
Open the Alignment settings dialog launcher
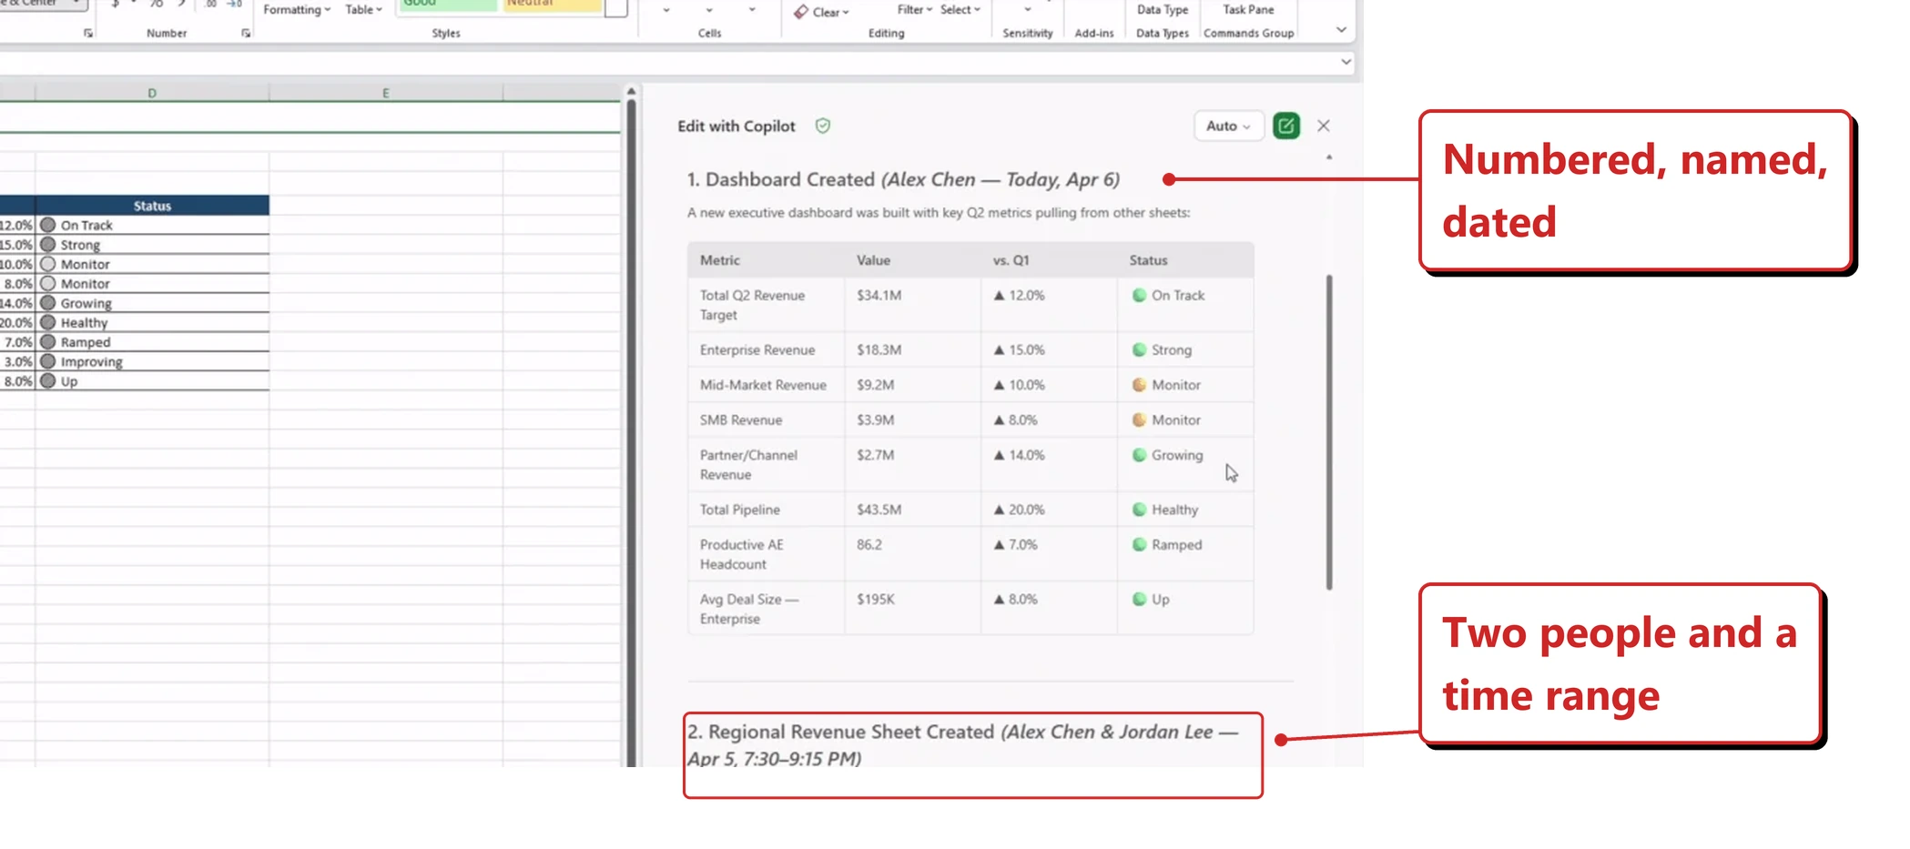pyautogui.click(x=88, y=34)
